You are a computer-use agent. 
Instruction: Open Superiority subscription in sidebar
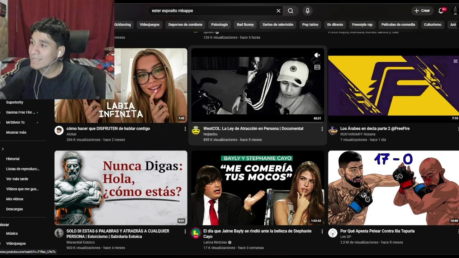pos(15,102)
